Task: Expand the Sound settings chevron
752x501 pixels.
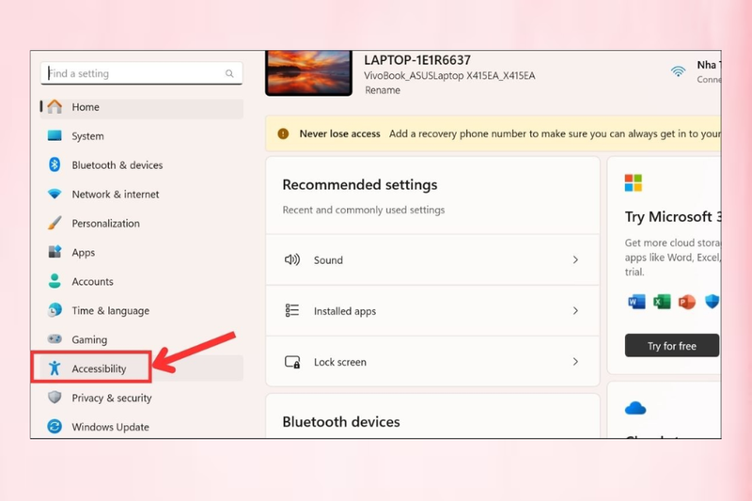Action: click(575, 259)
